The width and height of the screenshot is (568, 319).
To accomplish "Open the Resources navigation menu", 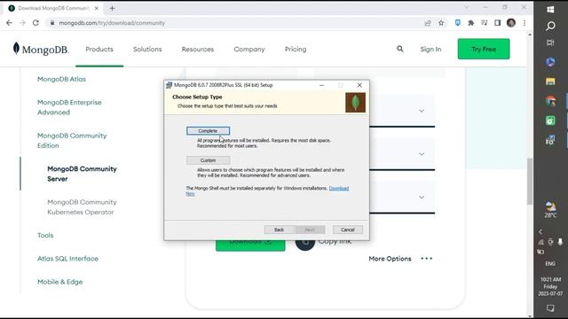I will (198, 50).
